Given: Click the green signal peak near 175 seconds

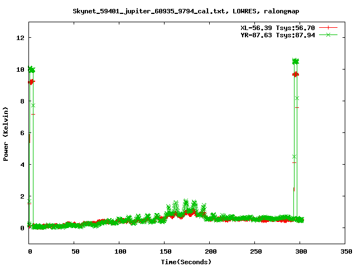Looking at the screenshot, I should 186,202.
